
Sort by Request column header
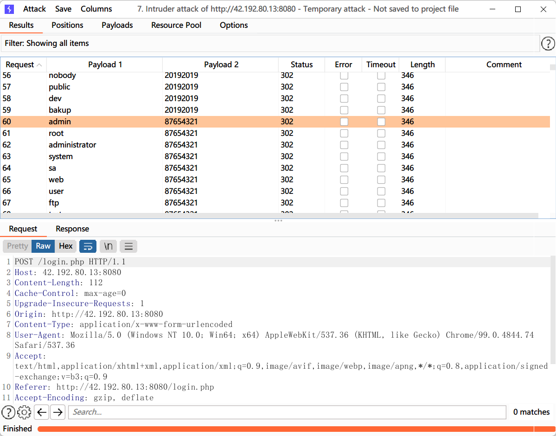(23, 64)
